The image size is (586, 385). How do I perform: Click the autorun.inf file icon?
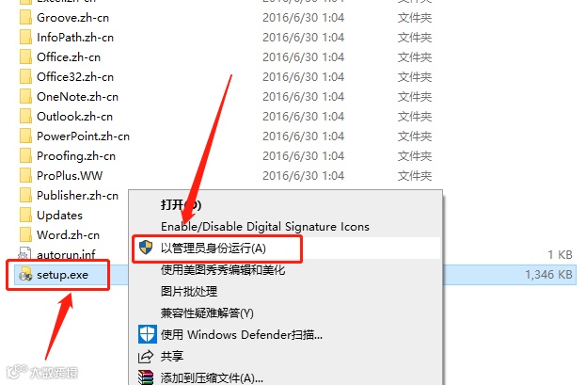point(24,254)
